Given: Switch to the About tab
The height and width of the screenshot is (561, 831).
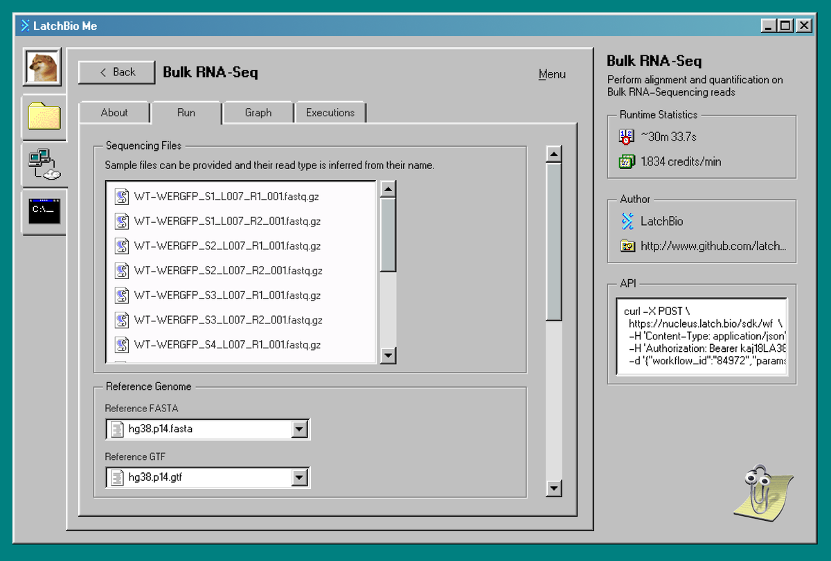Looking at the screenshot, I should click(114, 113).
